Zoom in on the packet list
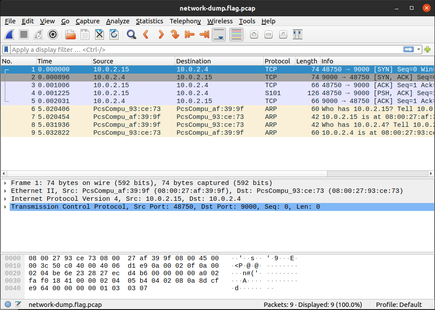 point(254,34)
